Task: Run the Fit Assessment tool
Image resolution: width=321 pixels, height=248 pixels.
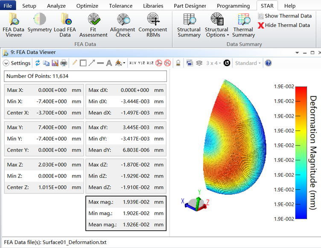Action: 93,25
